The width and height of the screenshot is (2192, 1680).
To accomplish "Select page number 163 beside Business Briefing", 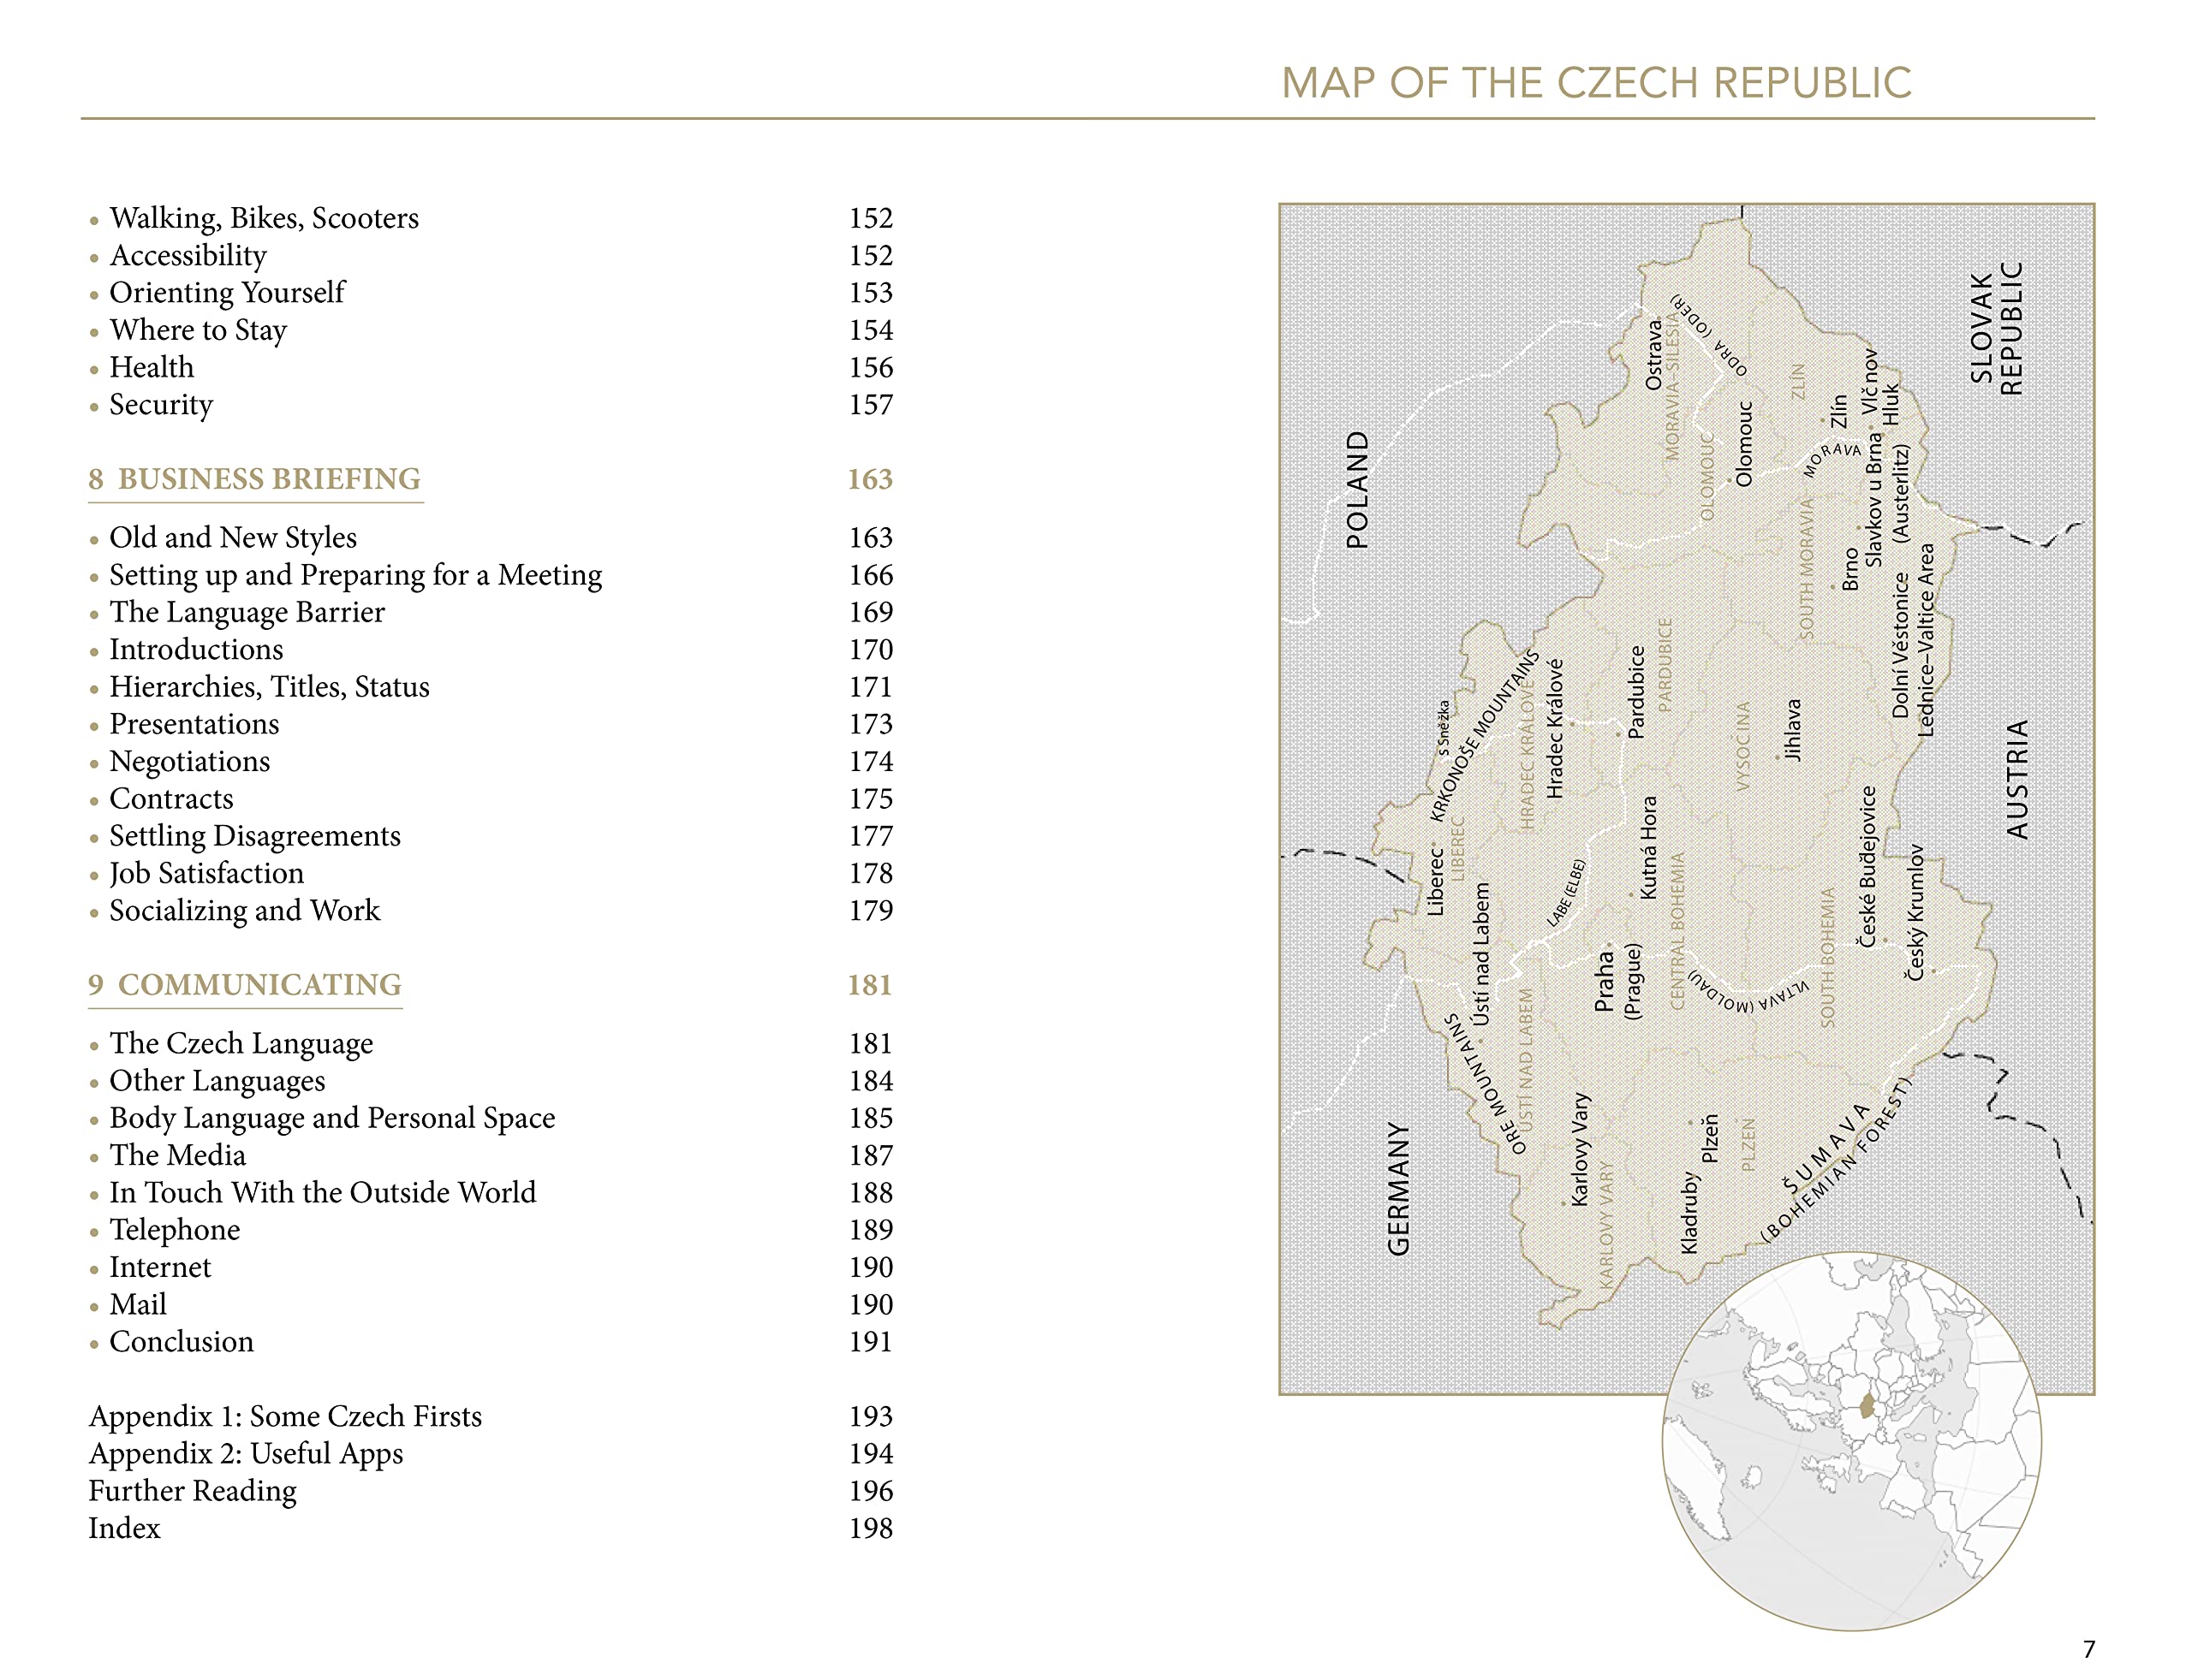I will 869,479.
